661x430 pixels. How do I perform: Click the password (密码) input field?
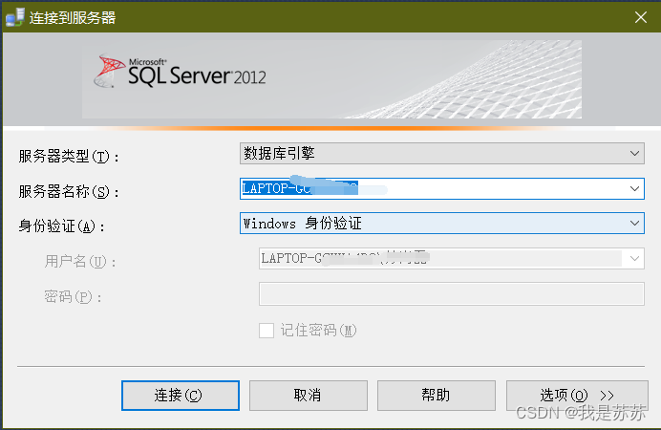[x=452, y=294]
